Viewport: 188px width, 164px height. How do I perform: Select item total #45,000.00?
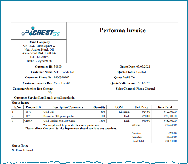(x=170, y=121)
